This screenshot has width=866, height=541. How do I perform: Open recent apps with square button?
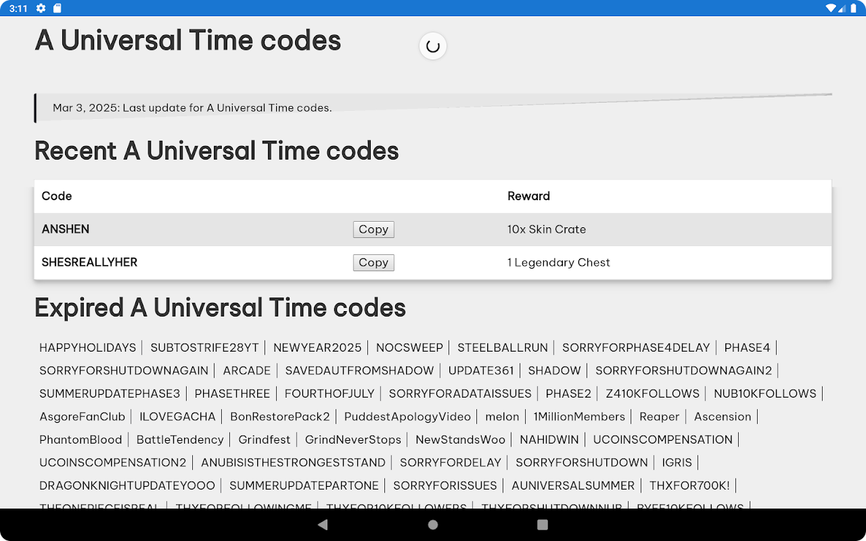(x=543, y=525)
